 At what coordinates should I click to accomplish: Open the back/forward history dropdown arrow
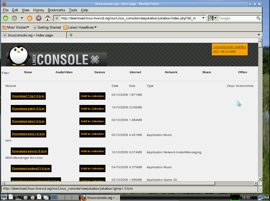pos(22,18)
